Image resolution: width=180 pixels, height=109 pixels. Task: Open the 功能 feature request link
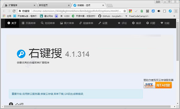pyautogui.click(x=165, y=23)
